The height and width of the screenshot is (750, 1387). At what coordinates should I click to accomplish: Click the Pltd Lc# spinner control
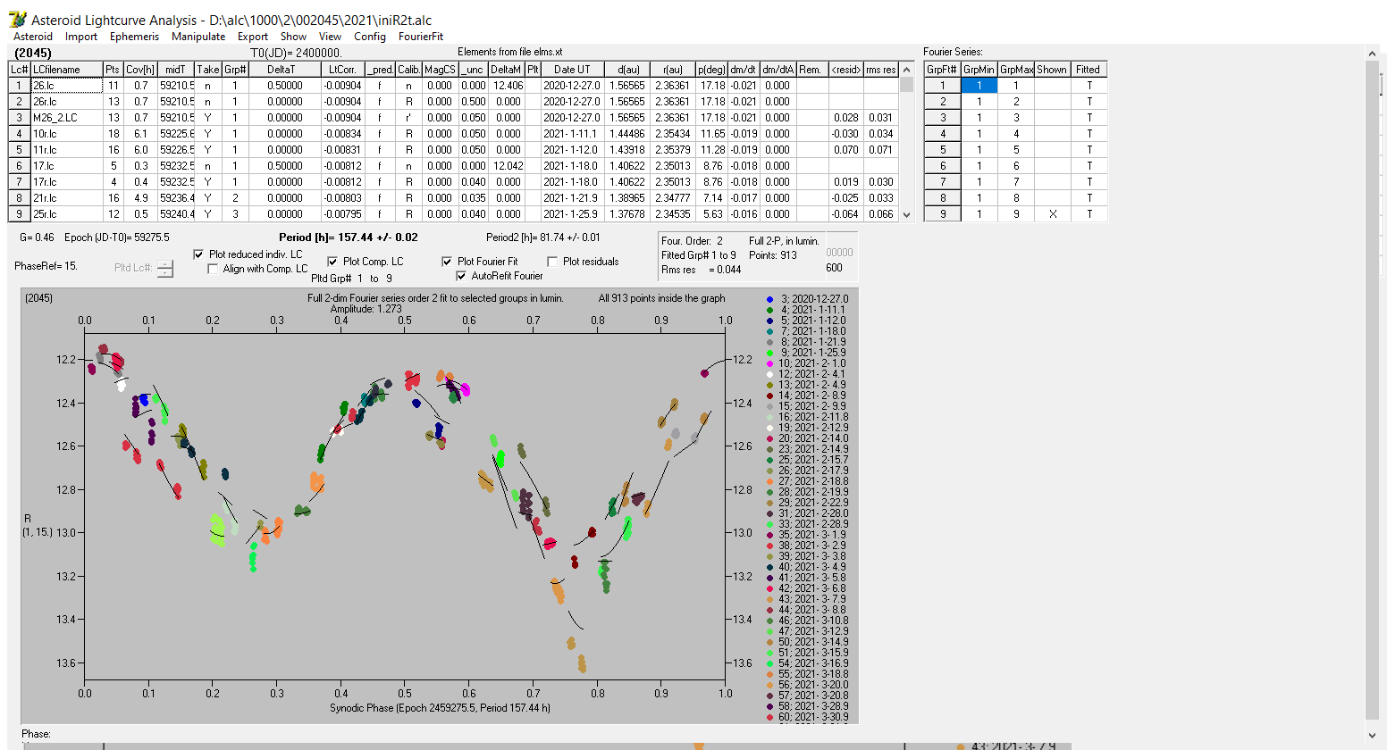(165, 268)
